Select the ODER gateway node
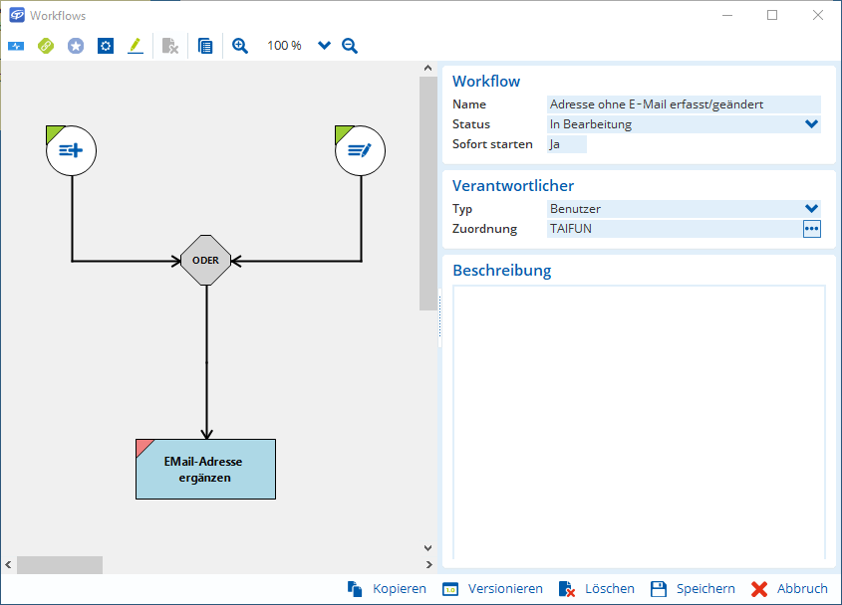This screenshot has height=605, width=842. pos(206,261)
